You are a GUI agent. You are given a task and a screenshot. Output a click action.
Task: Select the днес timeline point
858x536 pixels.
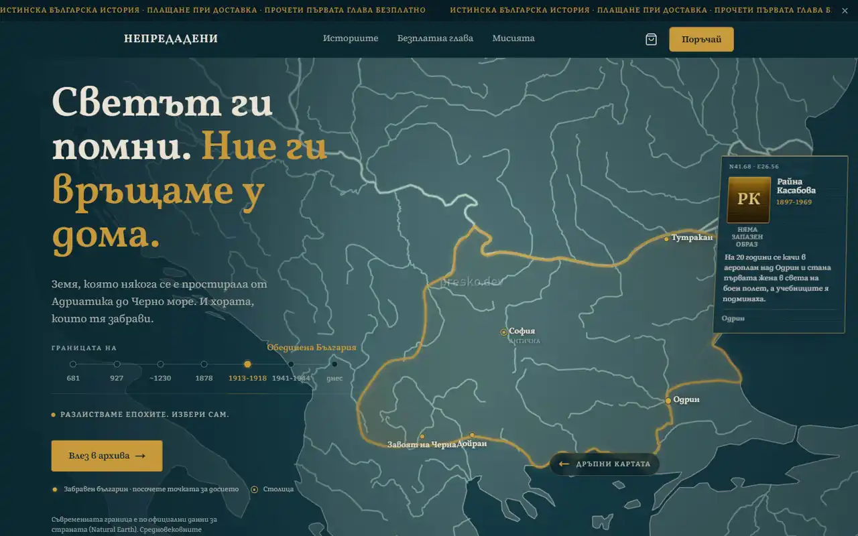tap(334, 364)
